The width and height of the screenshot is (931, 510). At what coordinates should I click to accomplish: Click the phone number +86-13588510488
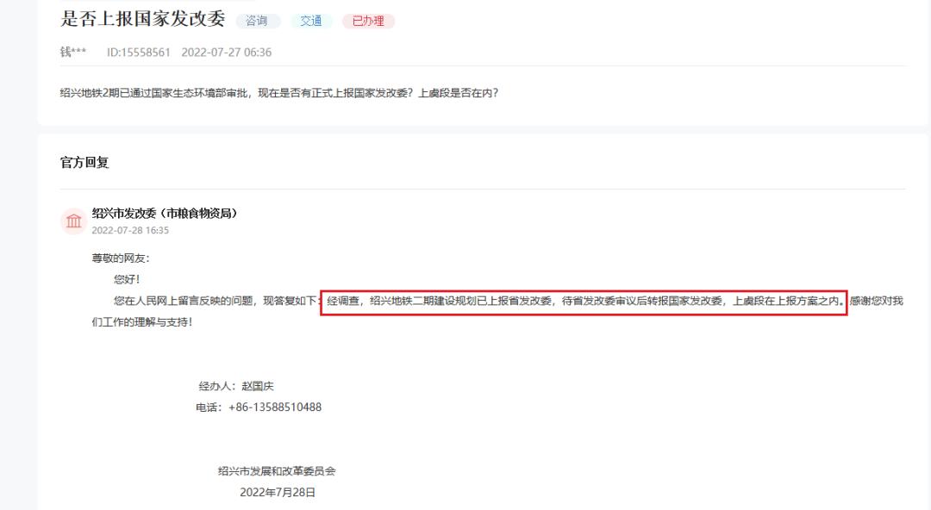point(275,407)
